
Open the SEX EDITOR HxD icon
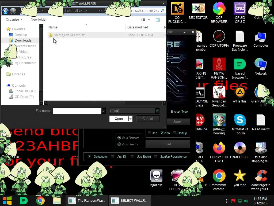click(x=198, y=11)
